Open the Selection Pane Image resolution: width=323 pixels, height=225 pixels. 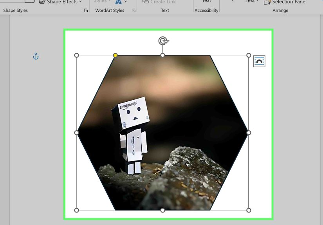coord(285,2)
